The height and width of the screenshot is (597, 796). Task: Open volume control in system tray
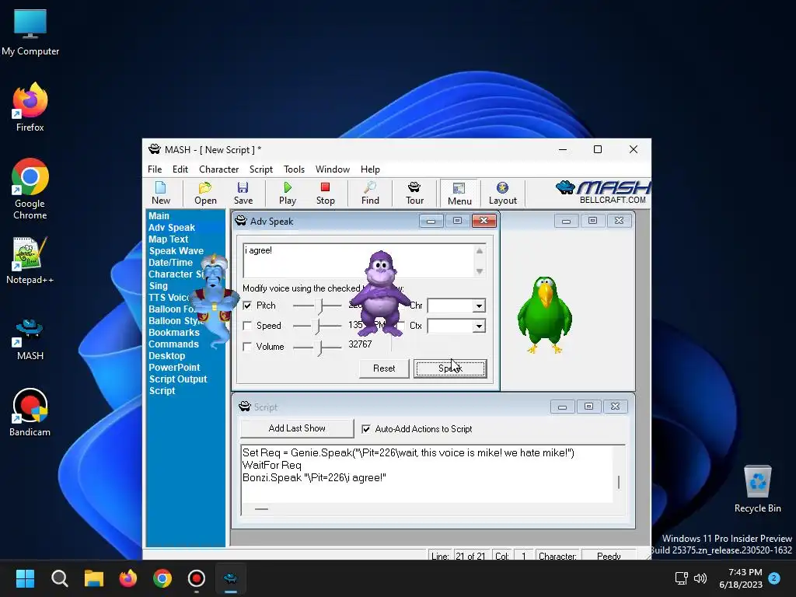pos(700,578)
